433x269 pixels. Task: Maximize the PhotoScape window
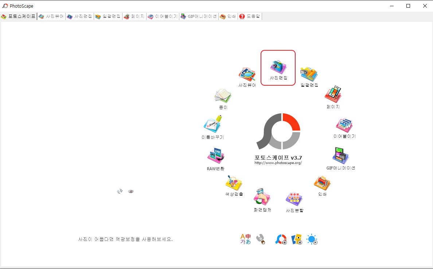(x=408, y=6)
